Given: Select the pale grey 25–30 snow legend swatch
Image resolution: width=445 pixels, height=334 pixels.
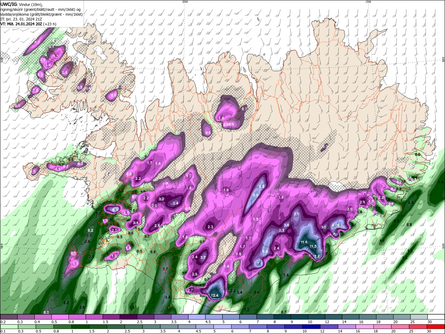Looking at the screenshot, I should coord(419,317).
